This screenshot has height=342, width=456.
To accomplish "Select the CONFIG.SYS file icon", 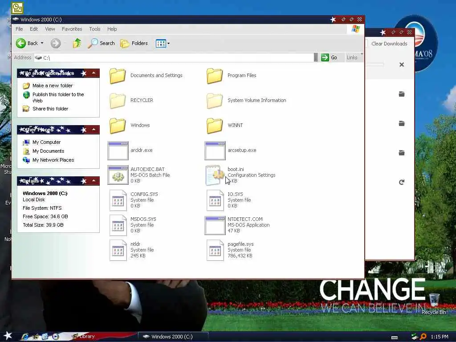I will [x=118, y=200].
